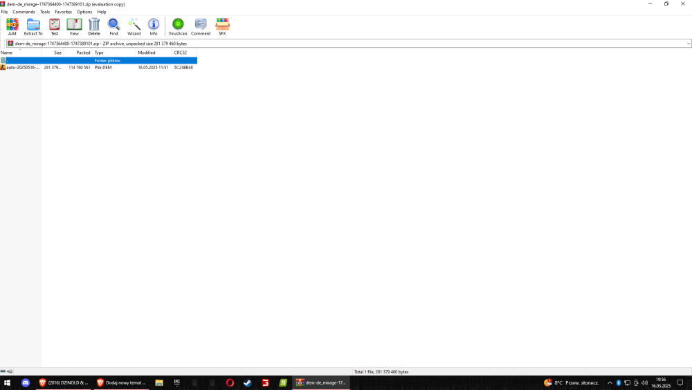This screenshot has height=390, width=692.
Task: Open the Commands menu
Action: tap(24, 12)
